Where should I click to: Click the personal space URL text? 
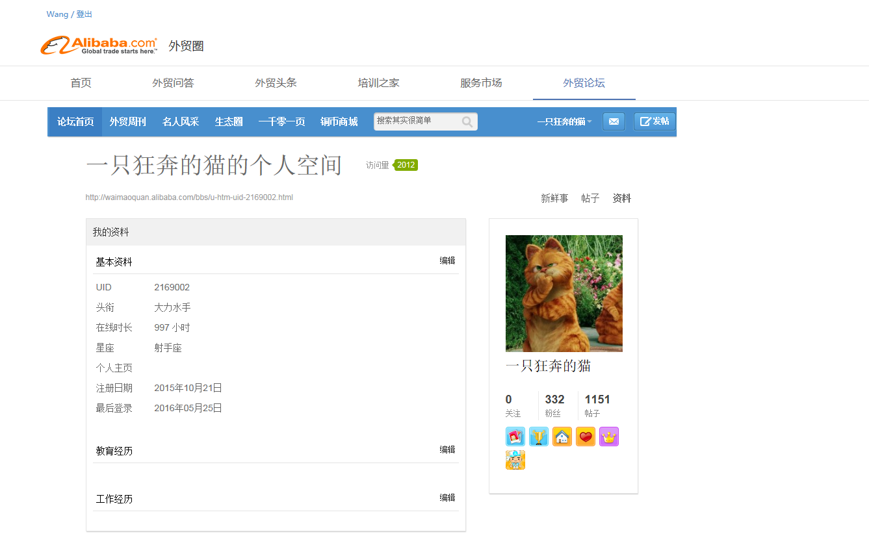tap(189, 197)
